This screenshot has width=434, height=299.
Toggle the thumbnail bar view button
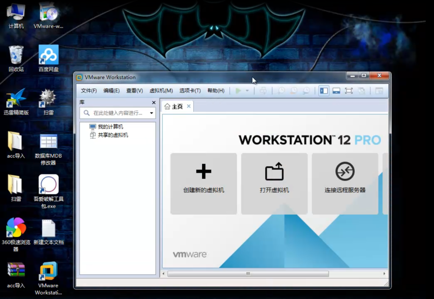point(336,91)
